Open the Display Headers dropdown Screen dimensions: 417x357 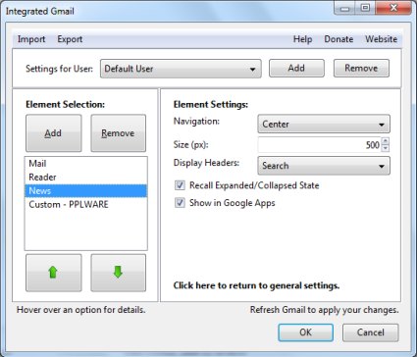click(x=324, y=166)
